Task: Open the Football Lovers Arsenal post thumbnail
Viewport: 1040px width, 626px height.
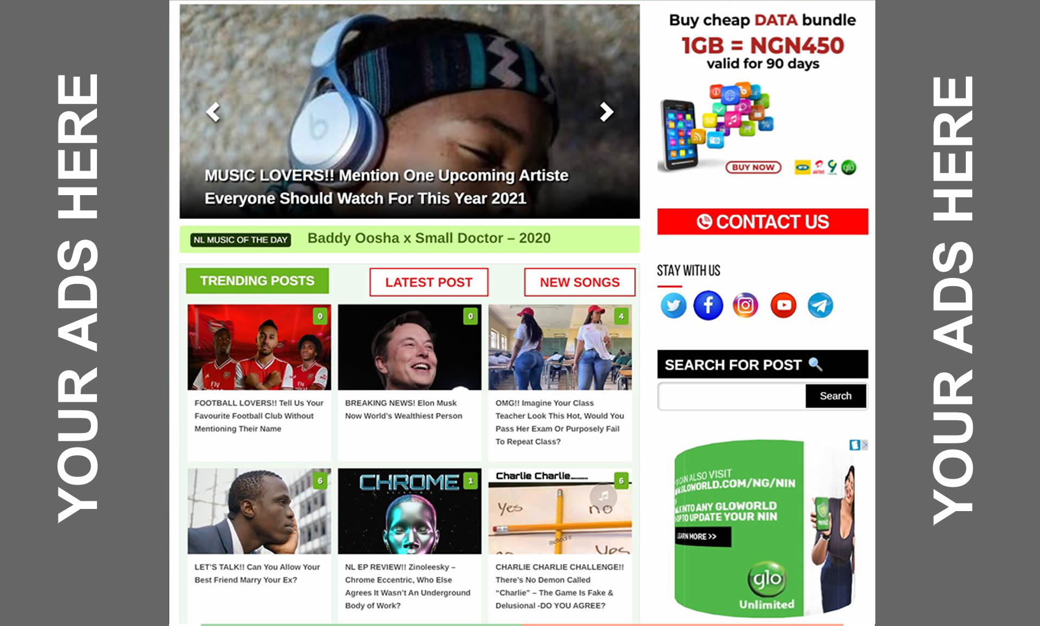Action: point(259,347)
